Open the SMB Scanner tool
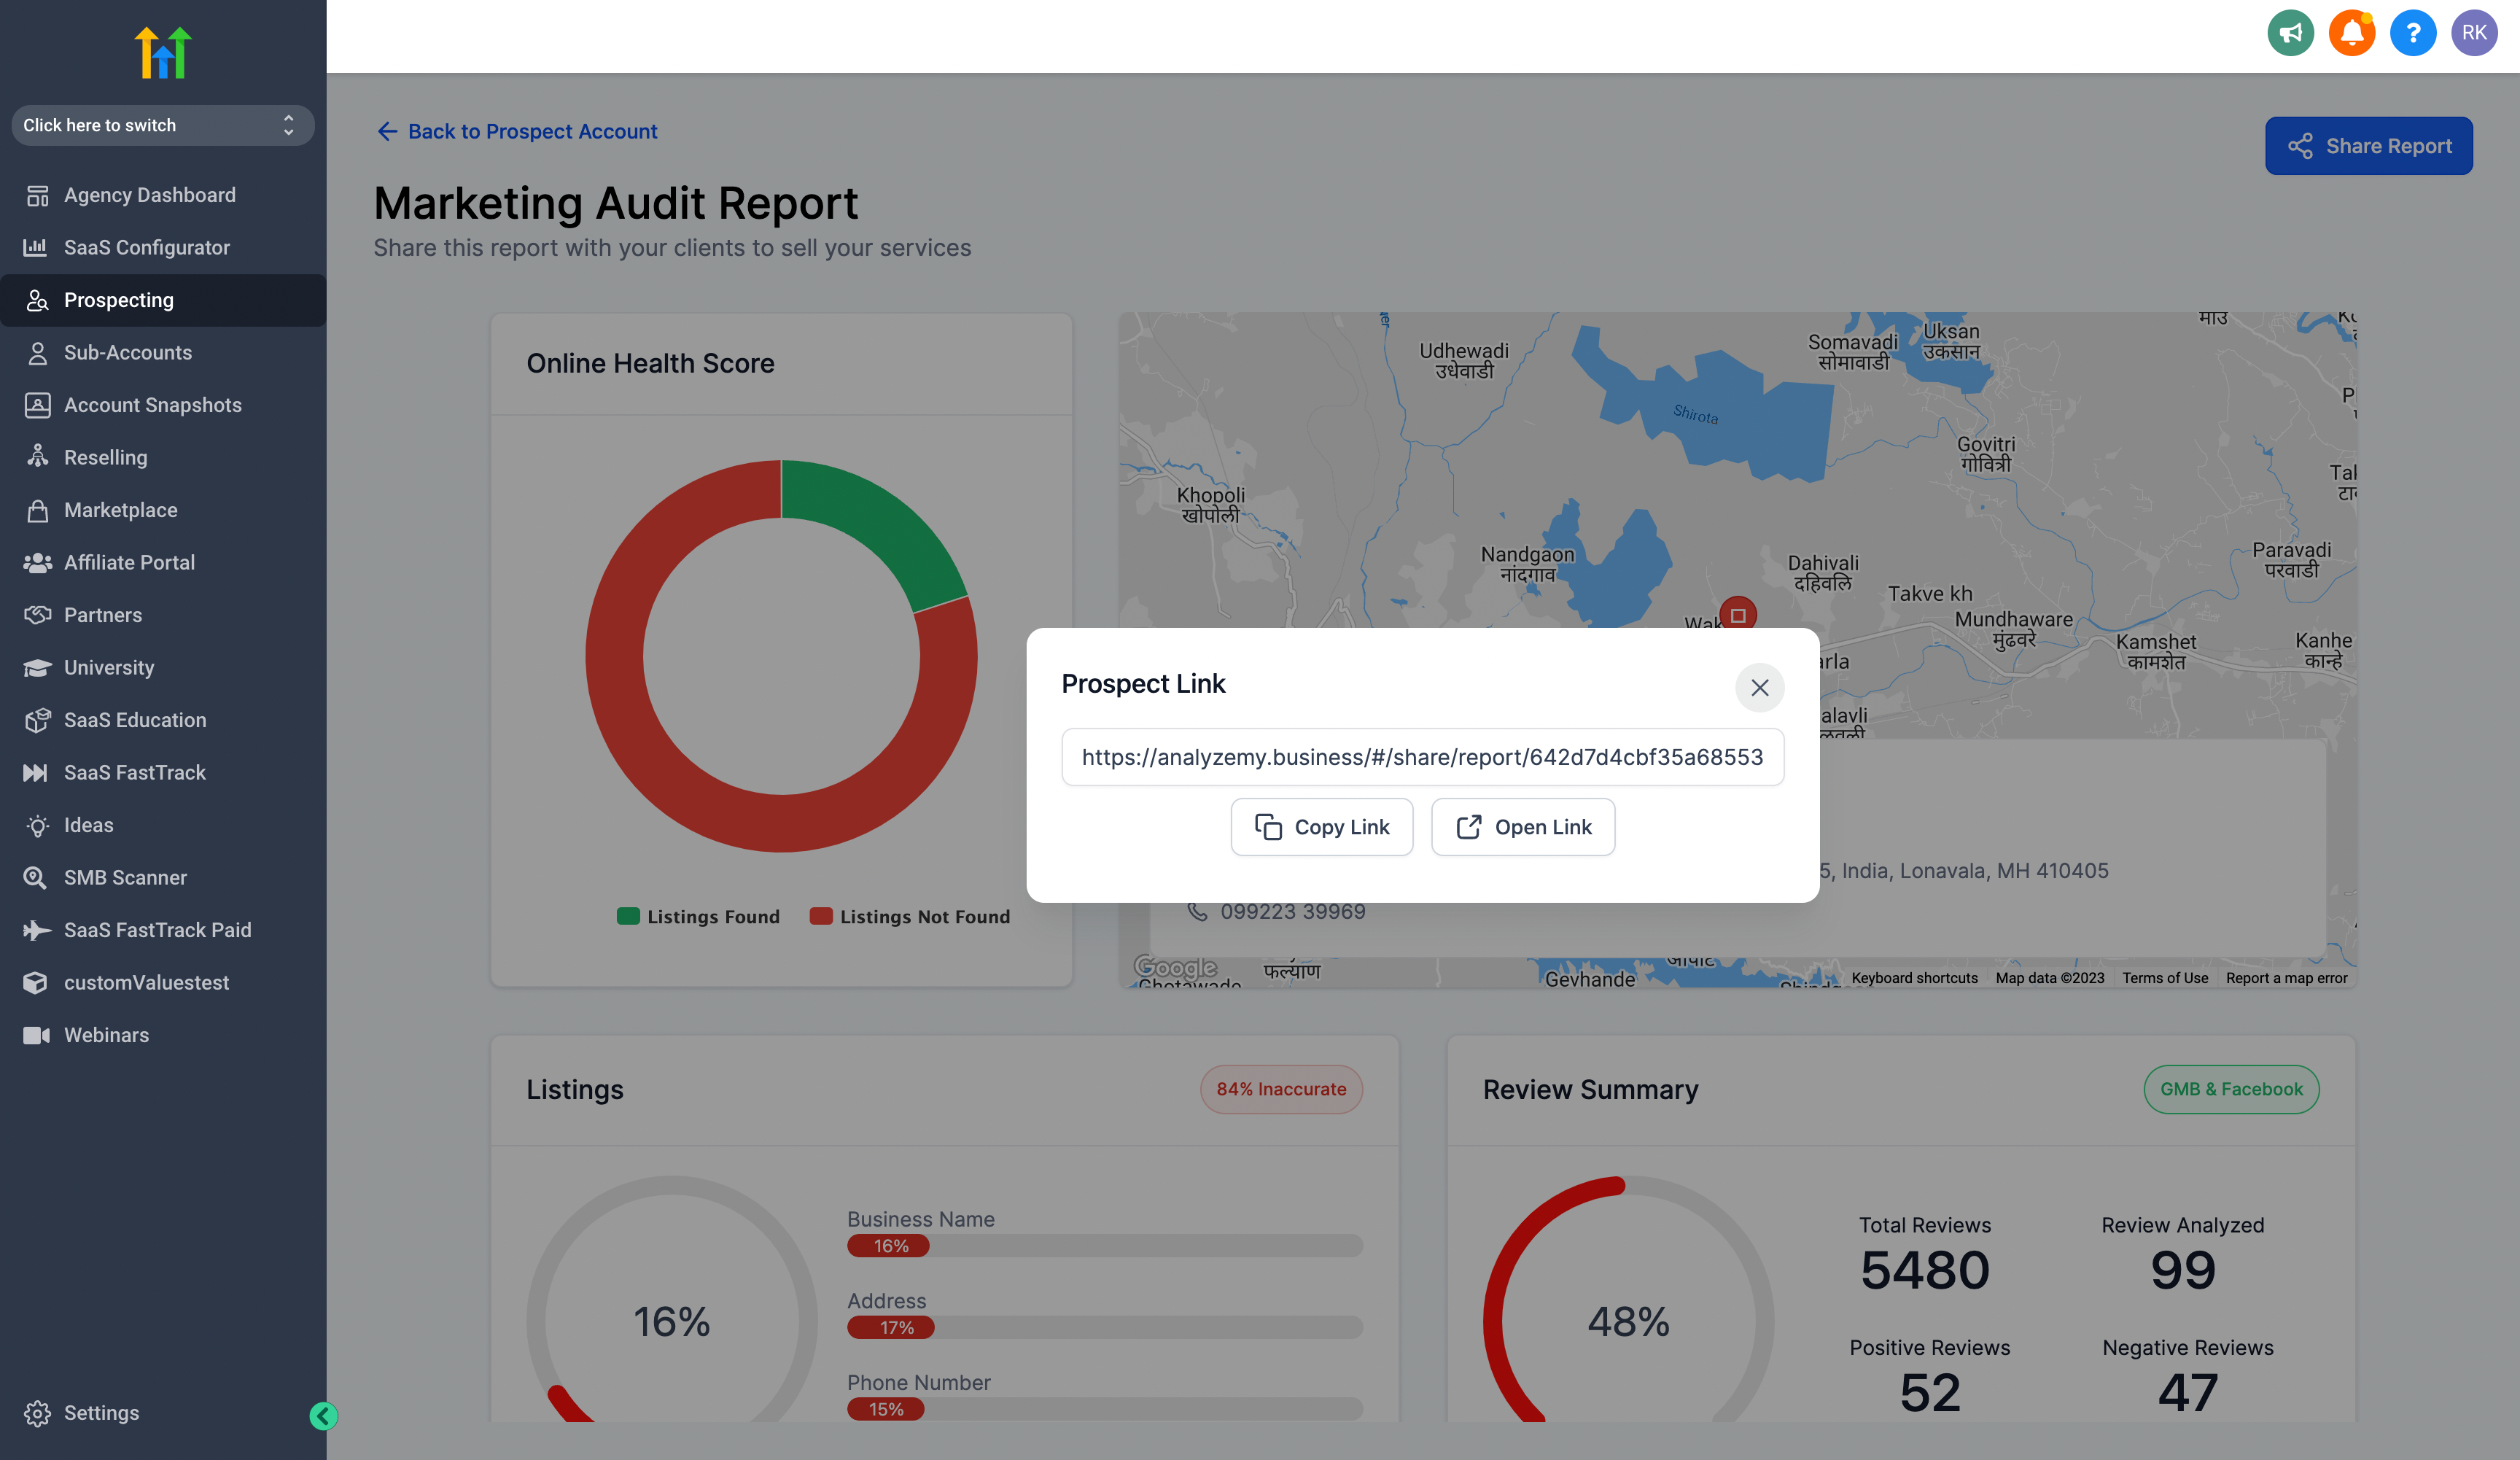This screenshot has height=1460, width=2520. pyautogui.click(x=125, y=876)
